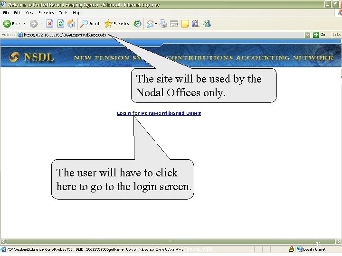342x256 pixels.
Task: Click the horizontal scrollbar track
Action: click(171, 241)
